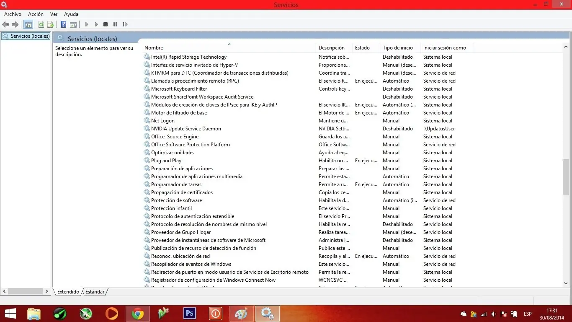Open File Explorer from the taskbar
The image size is (572, 322).
(x=34, y=314)
